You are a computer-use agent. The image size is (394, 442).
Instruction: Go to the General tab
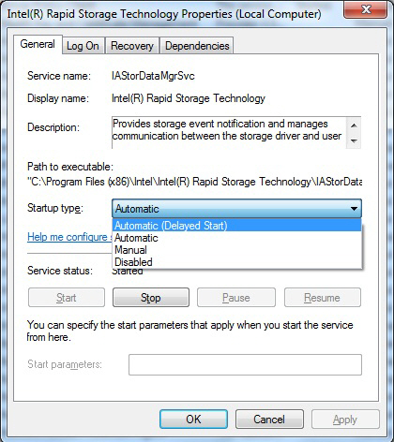click(x=38, y=44)
